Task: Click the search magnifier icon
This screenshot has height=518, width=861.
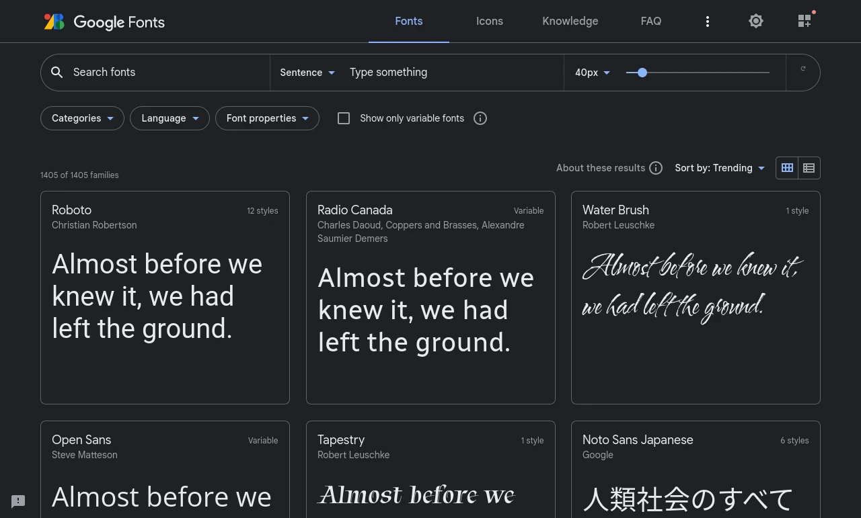Action: coord(57,73)
